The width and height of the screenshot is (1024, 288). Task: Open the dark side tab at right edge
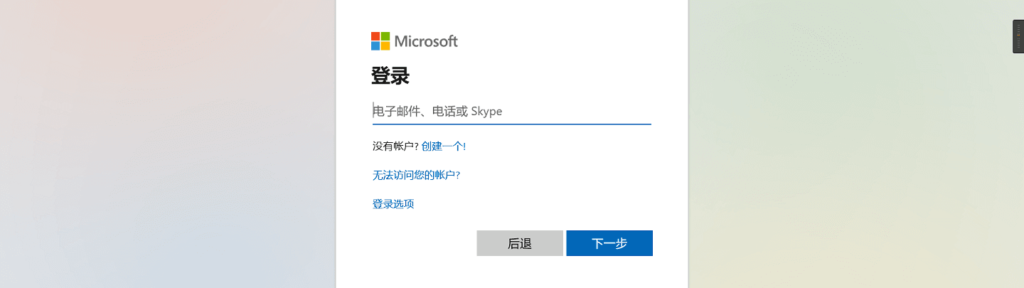click(x=1018, y=36)
